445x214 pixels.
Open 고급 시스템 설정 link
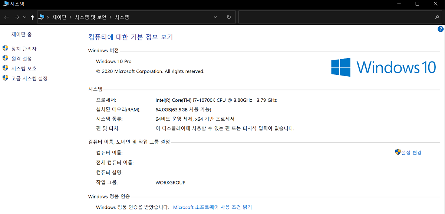tap(30, 78)
